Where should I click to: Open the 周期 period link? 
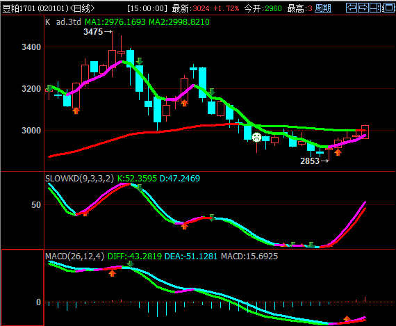pos(323,8)
